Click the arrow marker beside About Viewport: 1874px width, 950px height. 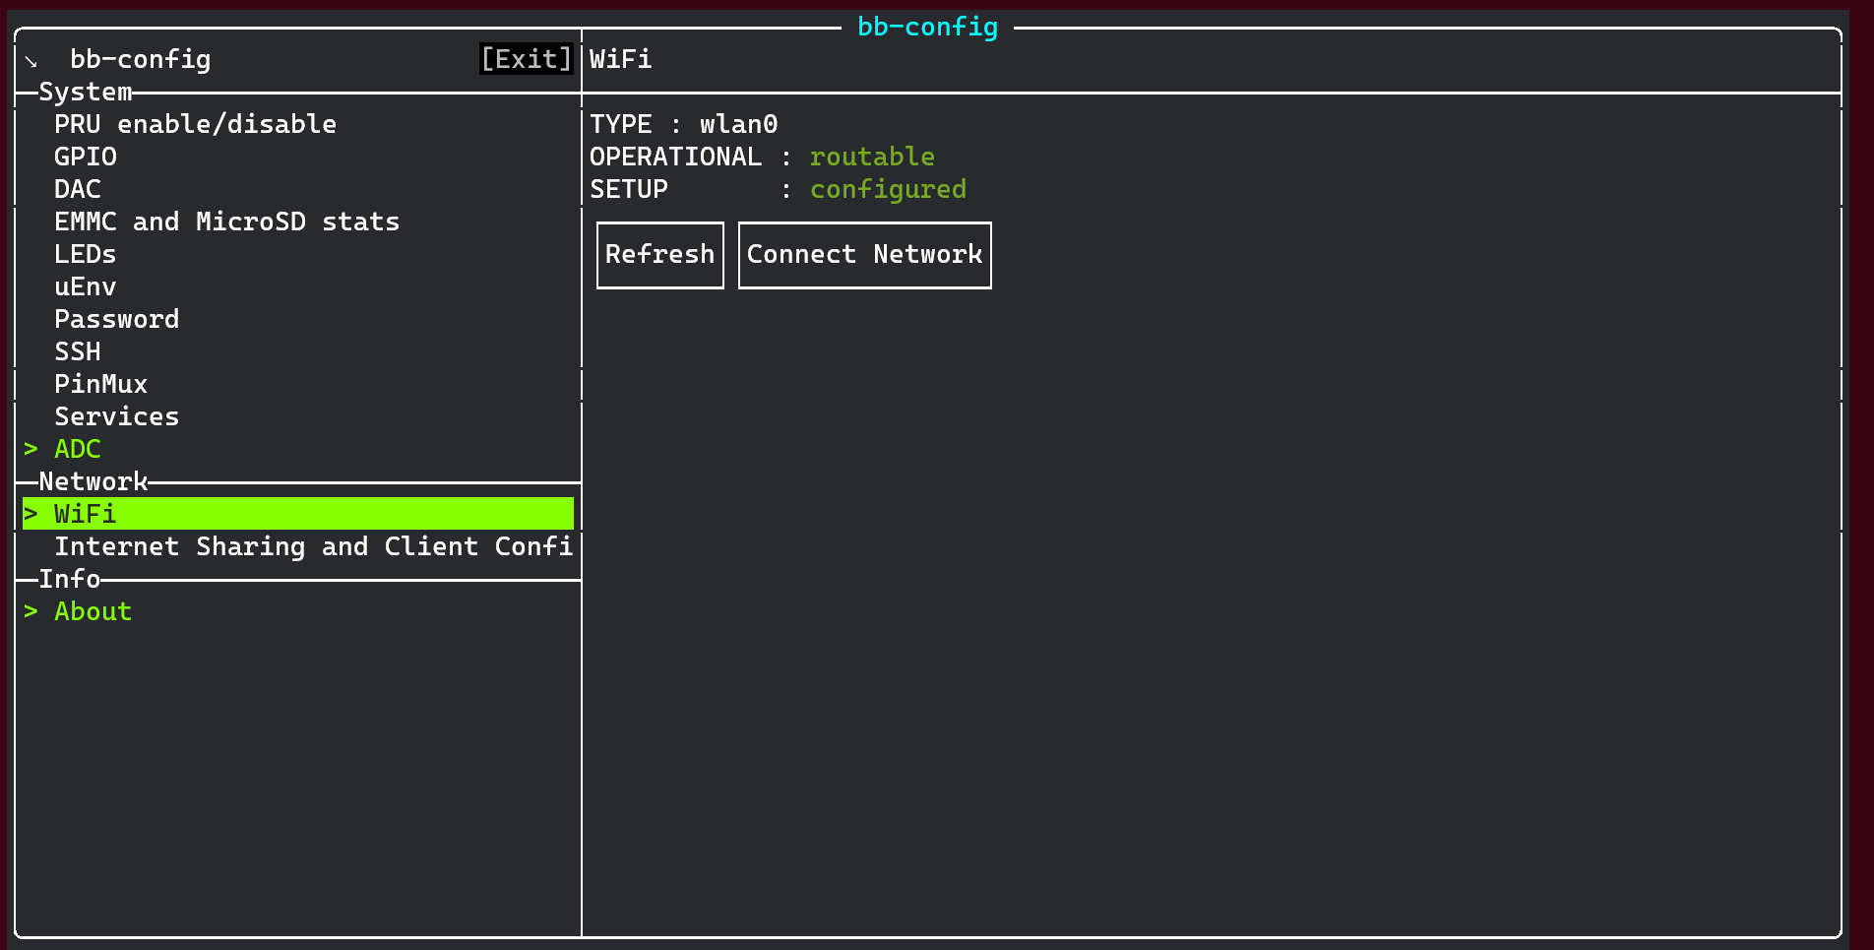[31, 611]
